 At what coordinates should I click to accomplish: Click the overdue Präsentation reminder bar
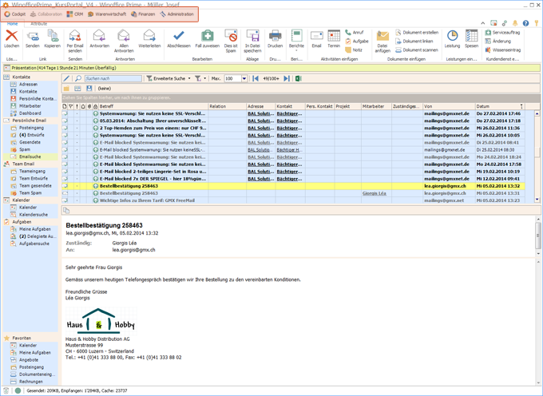coord(271,68)
